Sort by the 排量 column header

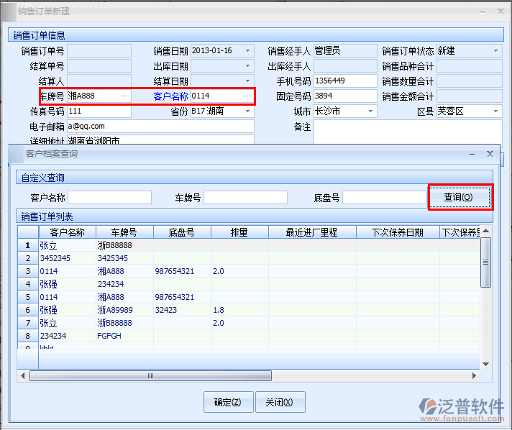(239, 232)
